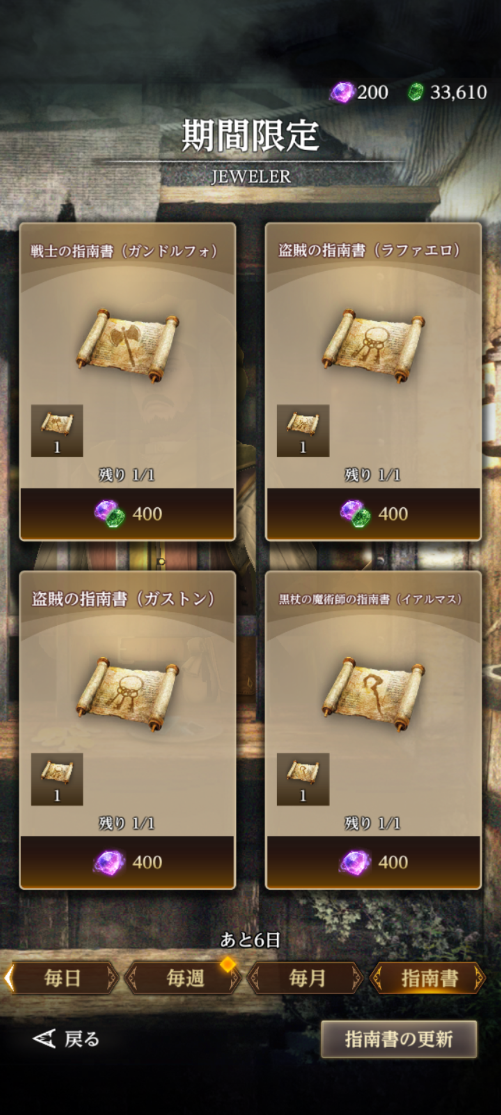
Task: Select the staff scroll for イアルマス
Action: 373,694
